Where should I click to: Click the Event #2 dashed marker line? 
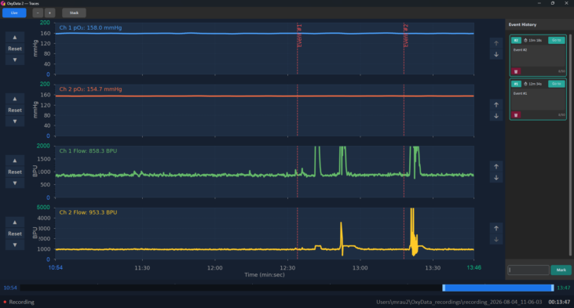[x=404, y=141]
